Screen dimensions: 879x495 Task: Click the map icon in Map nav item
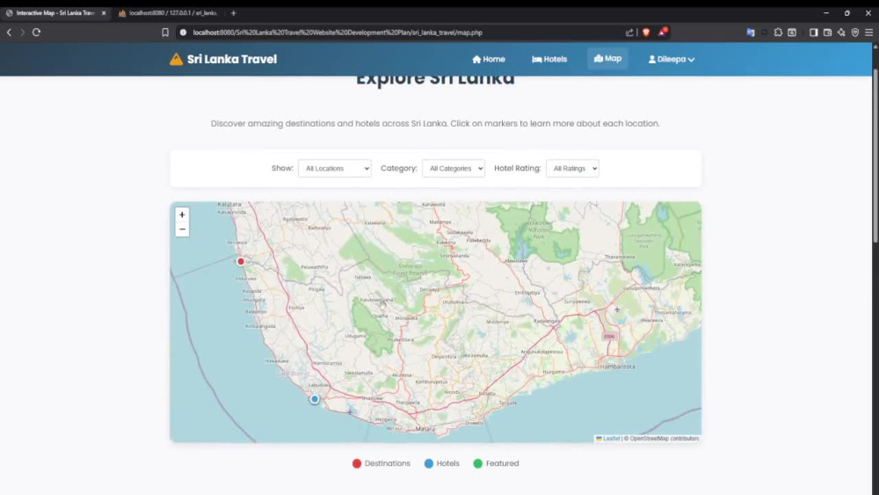(x=598, y=58)
